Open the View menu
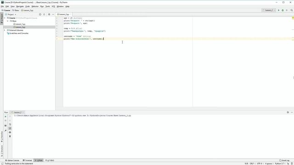Screen dimensions: 294x165 [12, 6]
